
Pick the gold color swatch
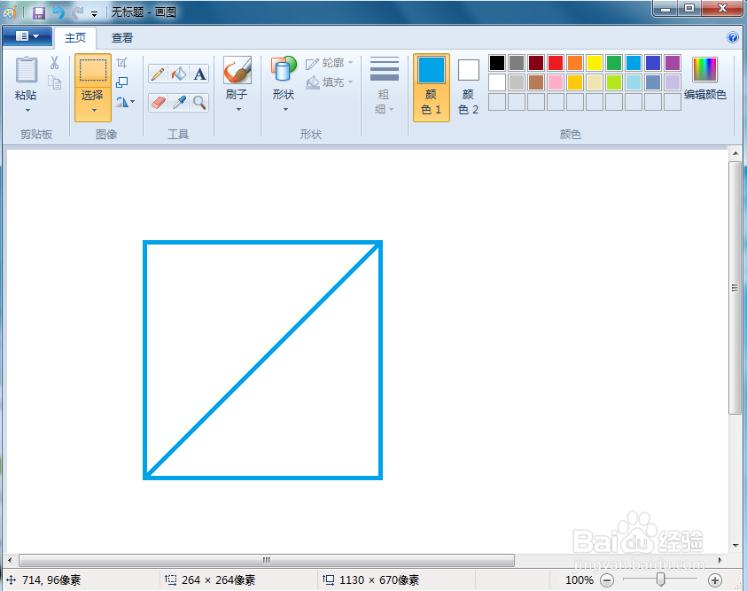pos(575,82)
